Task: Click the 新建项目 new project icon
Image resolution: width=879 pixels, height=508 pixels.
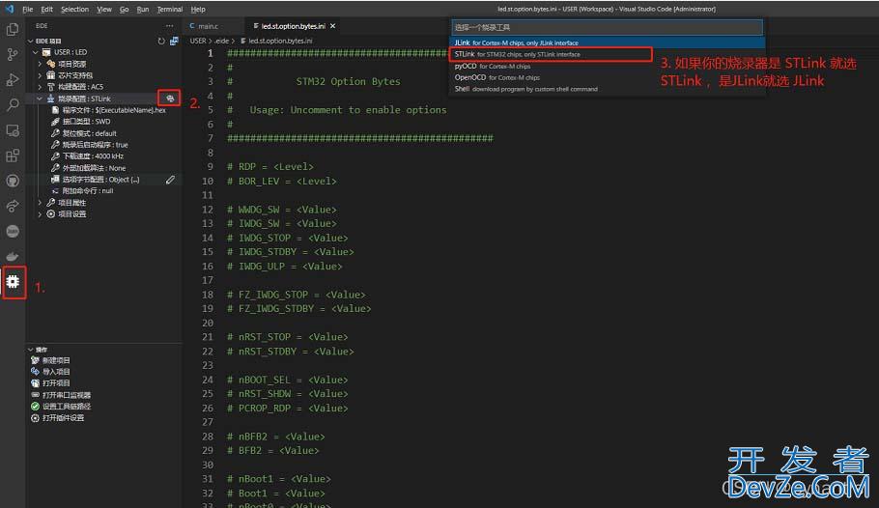Action: click(35, 360)
